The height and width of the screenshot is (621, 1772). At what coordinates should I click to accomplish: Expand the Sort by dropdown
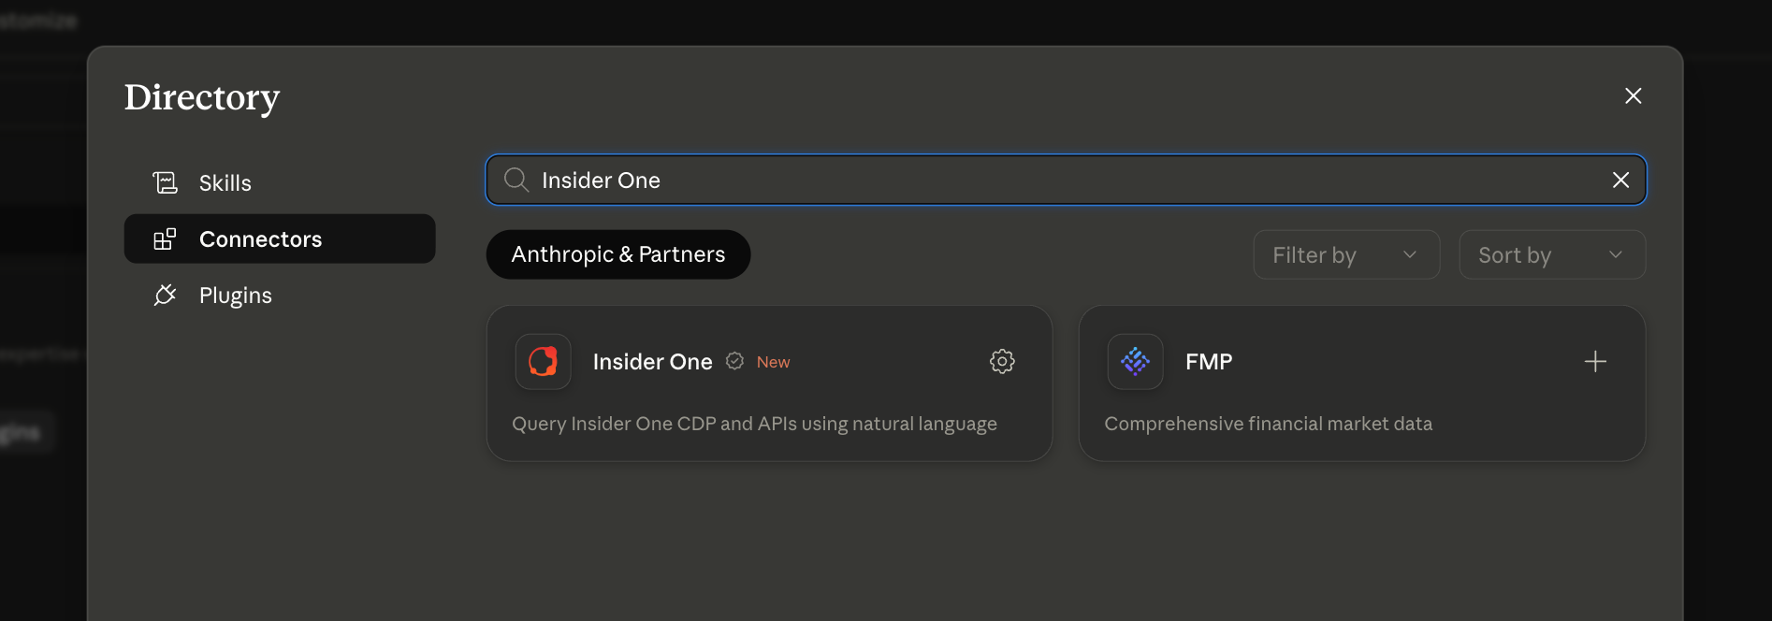click(x=1552, y=254)
